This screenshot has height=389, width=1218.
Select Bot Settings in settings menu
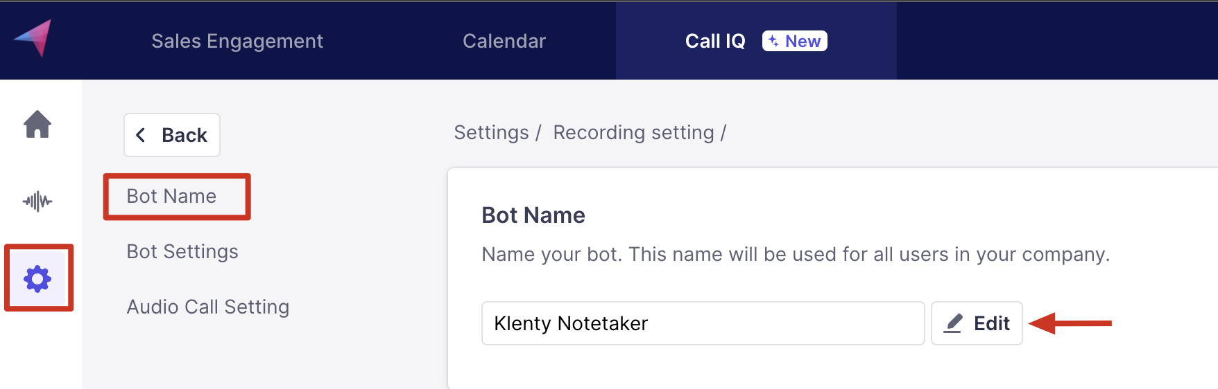[x=182, y=251]
